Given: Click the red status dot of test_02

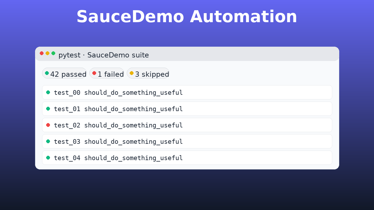Looking at the screenshot, I should tap(48, 125).
